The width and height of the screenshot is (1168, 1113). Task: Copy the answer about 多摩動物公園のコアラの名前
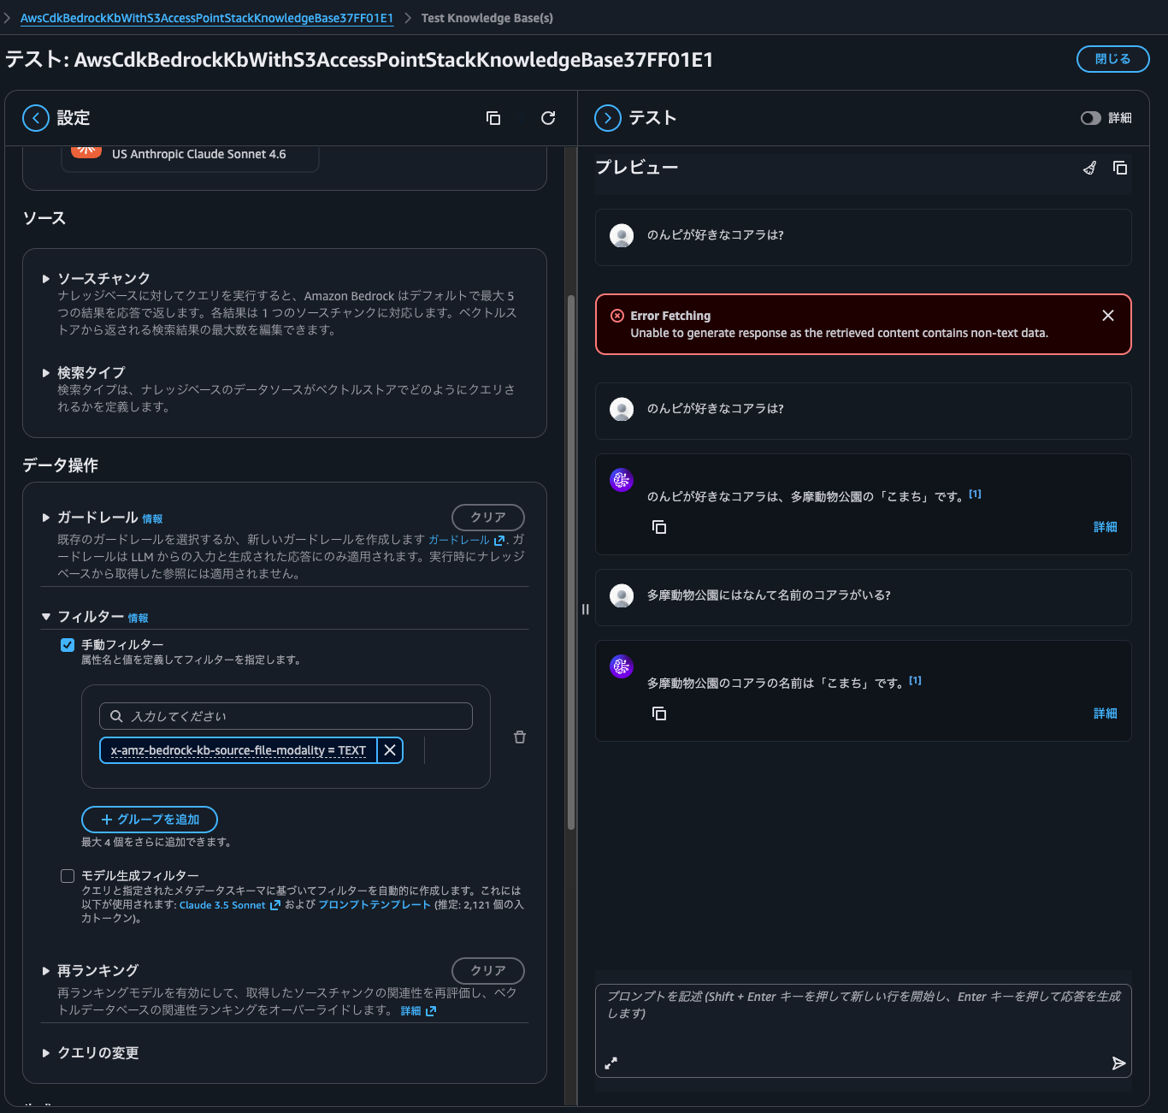659,713
